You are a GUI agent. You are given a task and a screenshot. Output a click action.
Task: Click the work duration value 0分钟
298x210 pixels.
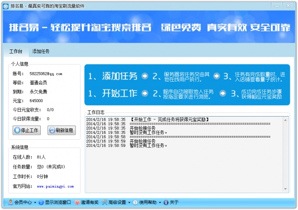tap(43, 177)
